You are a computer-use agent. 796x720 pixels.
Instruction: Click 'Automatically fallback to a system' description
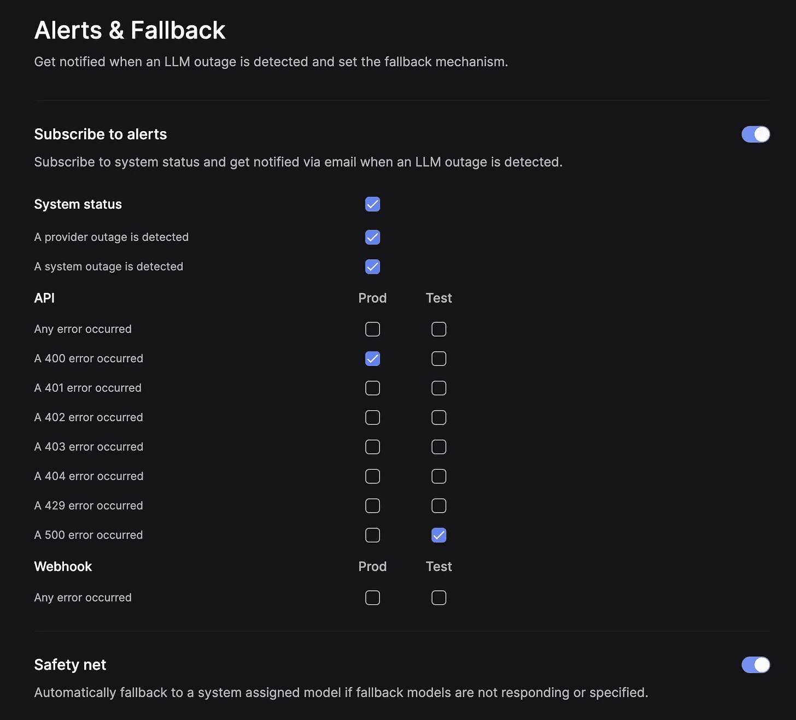(341, 693)
